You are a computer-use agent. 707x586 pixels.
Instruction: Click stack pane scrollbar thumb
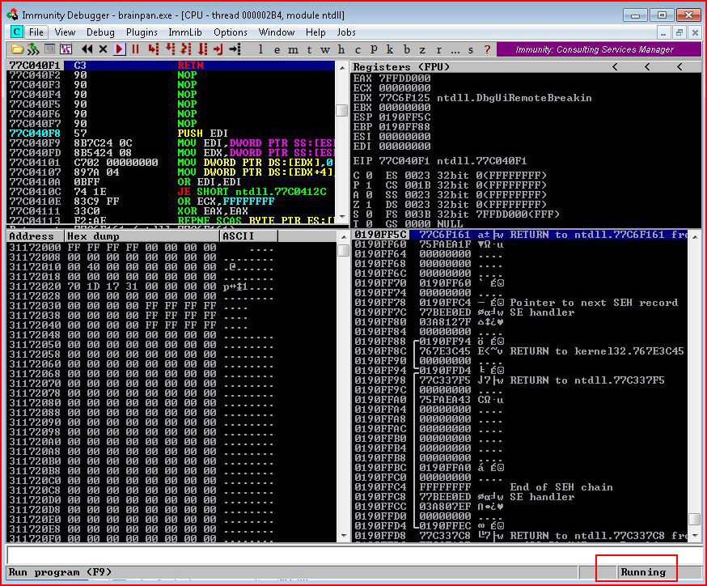695,520
